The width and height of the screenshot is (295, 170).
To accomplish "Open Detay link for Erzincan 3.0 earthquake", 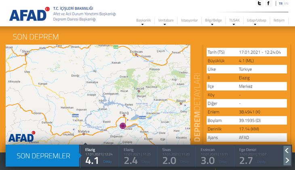I will 223,162.
